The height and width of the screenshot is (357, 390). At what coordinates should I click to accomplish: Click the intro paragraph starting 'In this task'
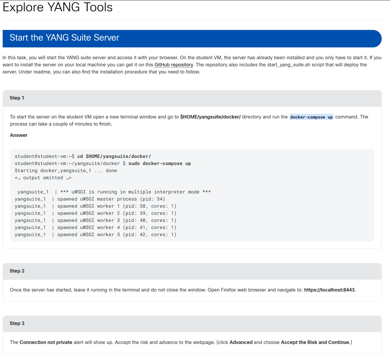[192, 65]
